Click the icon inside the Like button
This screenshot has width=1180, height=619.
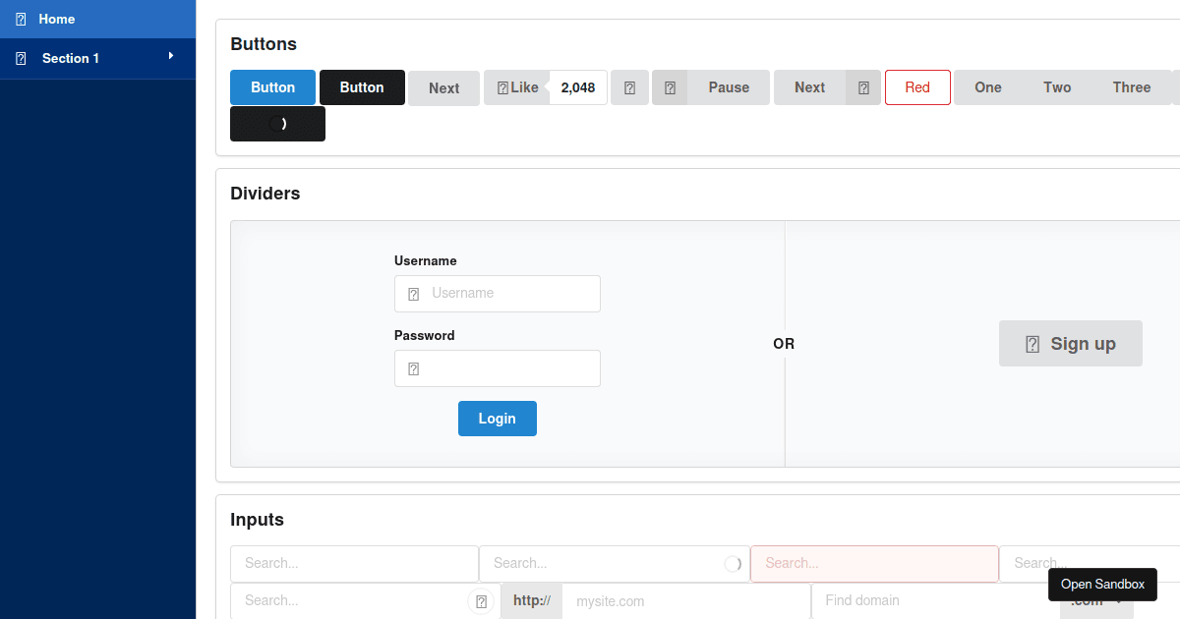point(502,87)
